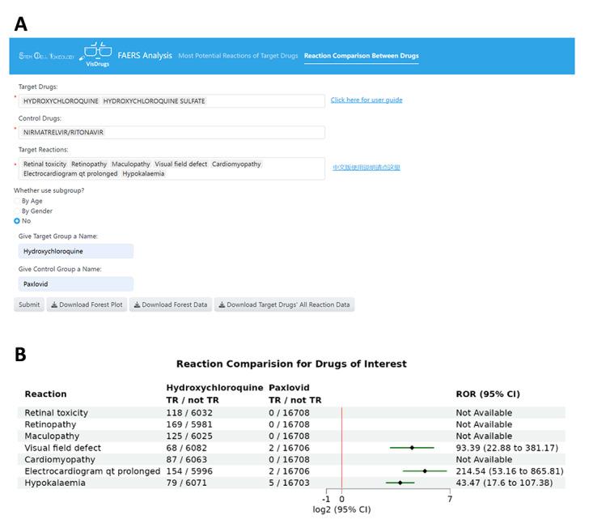Click the '5 / 16703' Paxlovid count cell
The height and width of the screenshot is (528, 593).
click(x=289, y=483)
